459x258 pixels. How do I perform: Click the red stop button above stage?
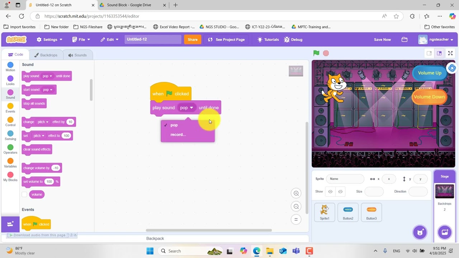[326, 53]
